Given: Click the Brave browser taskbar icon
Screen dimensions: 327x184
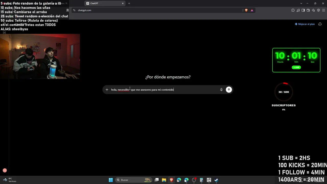Looking at the screenshot, I should [x=171, y=180].
